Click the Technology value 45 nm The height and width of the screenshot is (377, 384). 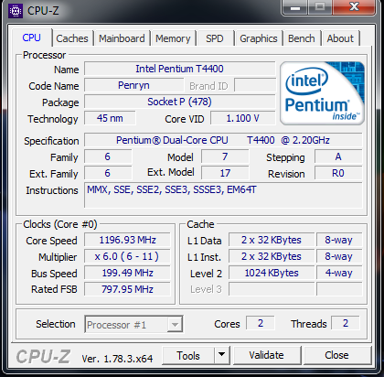coord(110,118)
